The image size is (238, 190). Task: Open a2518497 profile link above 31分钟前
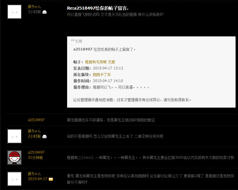pyautogui.click(x=36, y=152)
